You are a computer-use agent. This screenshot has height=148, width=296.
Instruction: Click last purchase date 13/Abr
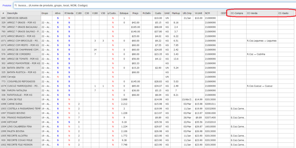click(x=187, y=100)
